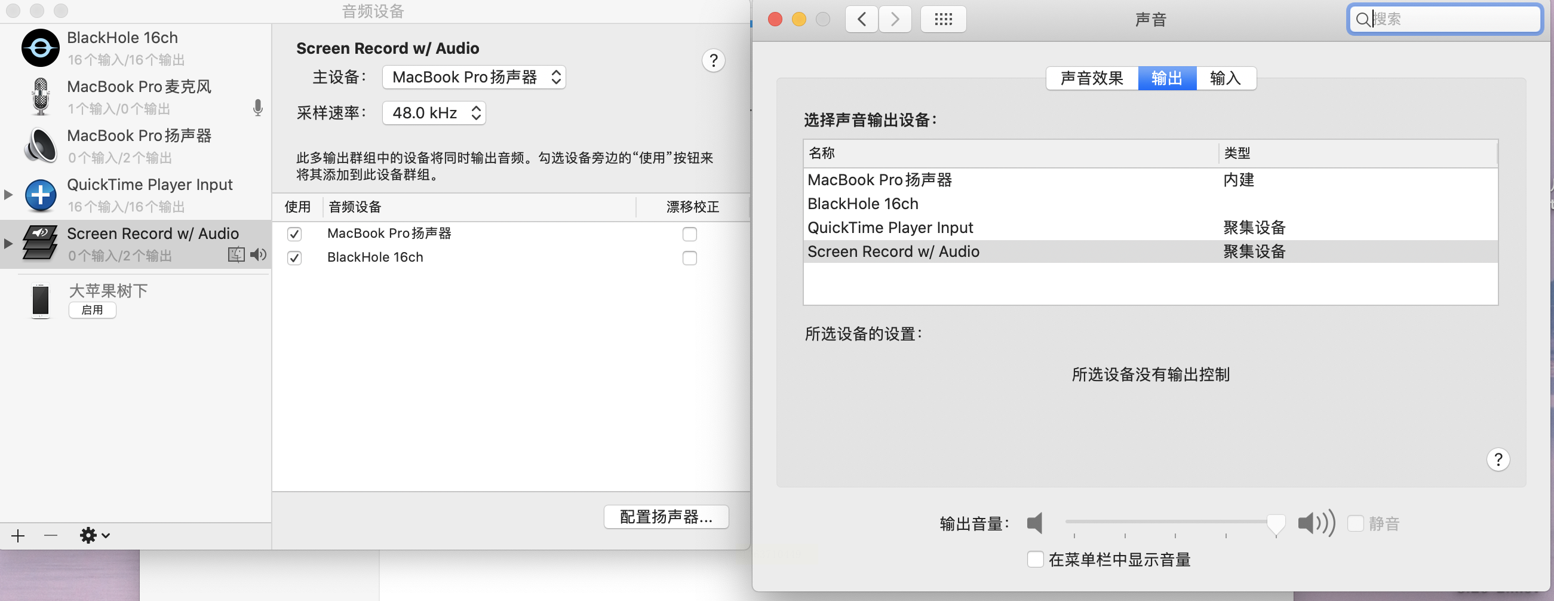1554x601 pixels.
Task: Enable drift correction for BlackHole 16ch
Action: coord(690,257)
